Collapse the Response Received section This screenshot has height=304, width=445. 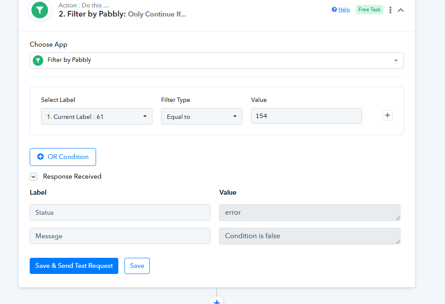(34, 177)
